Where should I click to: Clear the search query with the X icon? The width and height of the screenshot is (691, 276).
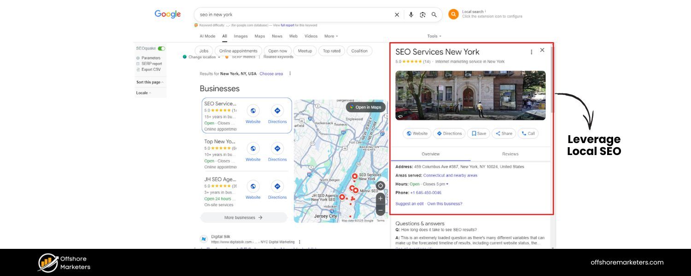(397, 14)
